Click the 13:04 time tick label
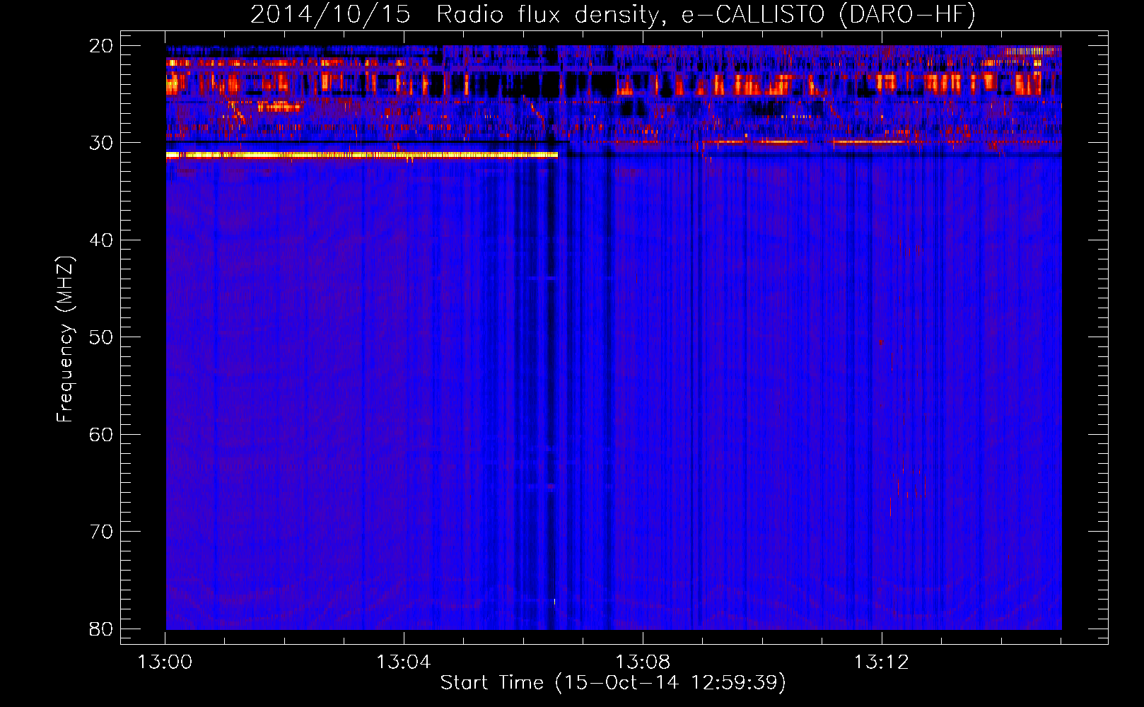Screen dimensions: 1144x707 pos(404,662)
